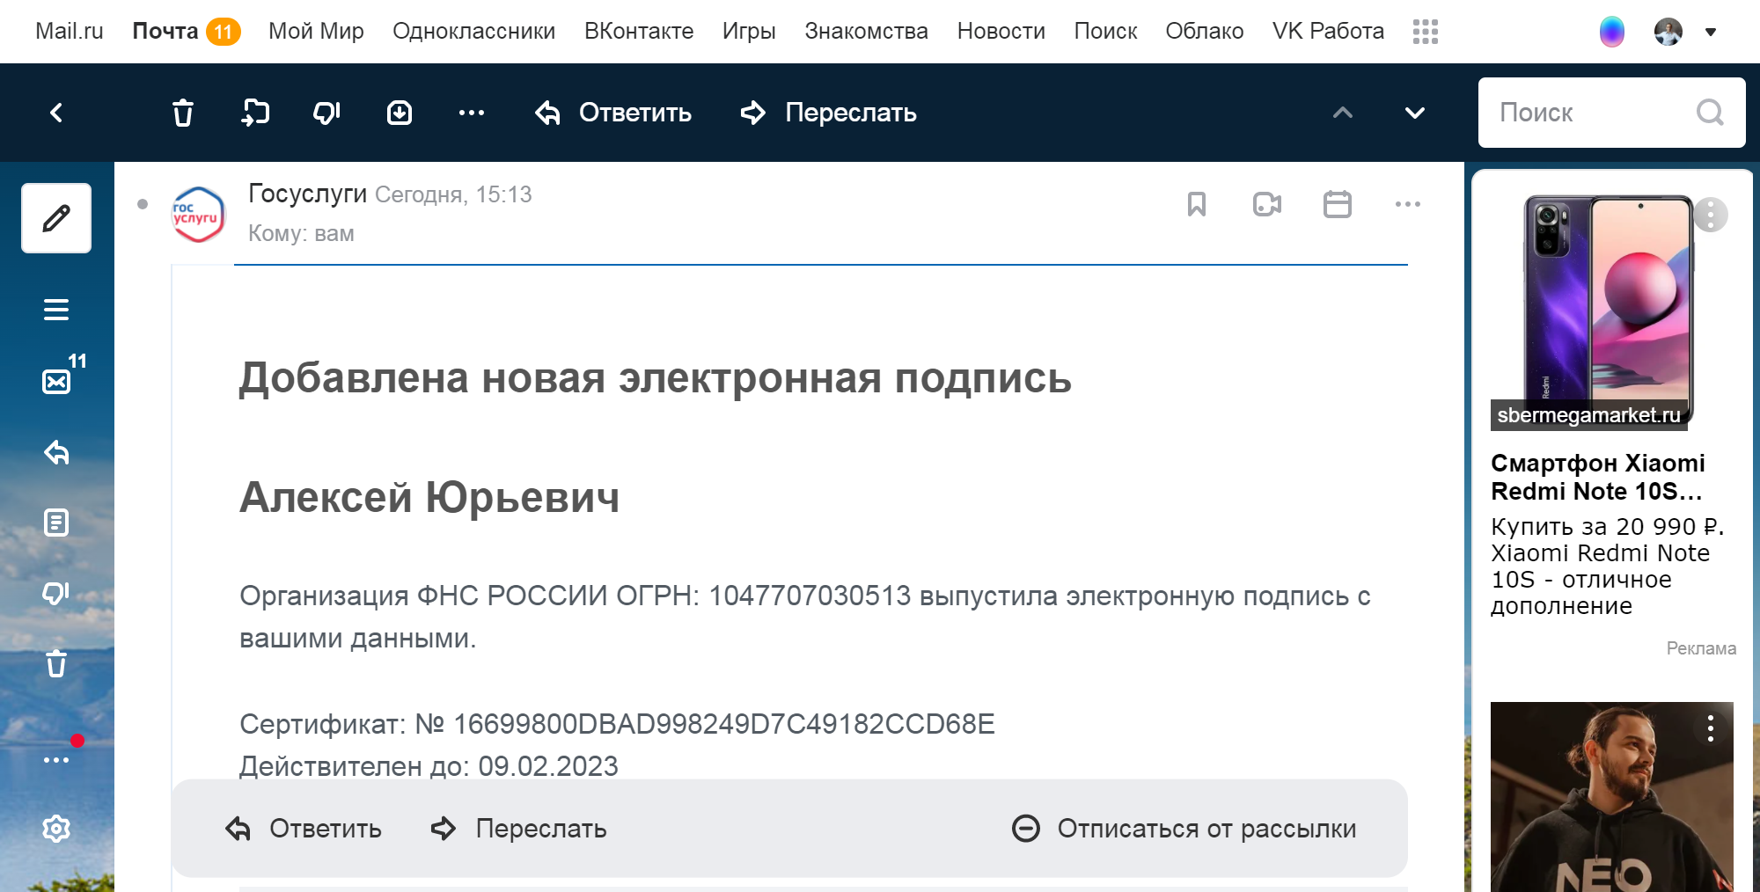Open Mail.ru portal link

(70, 32)
